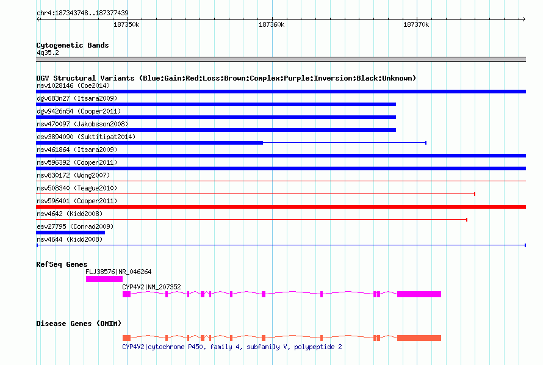Click the nsv461864 (Itsara2009) label
The width and height of the screenshot is (543, 365).
(x=77, y=150)
